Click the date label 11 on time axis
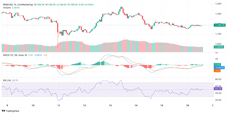 (58, 105)
